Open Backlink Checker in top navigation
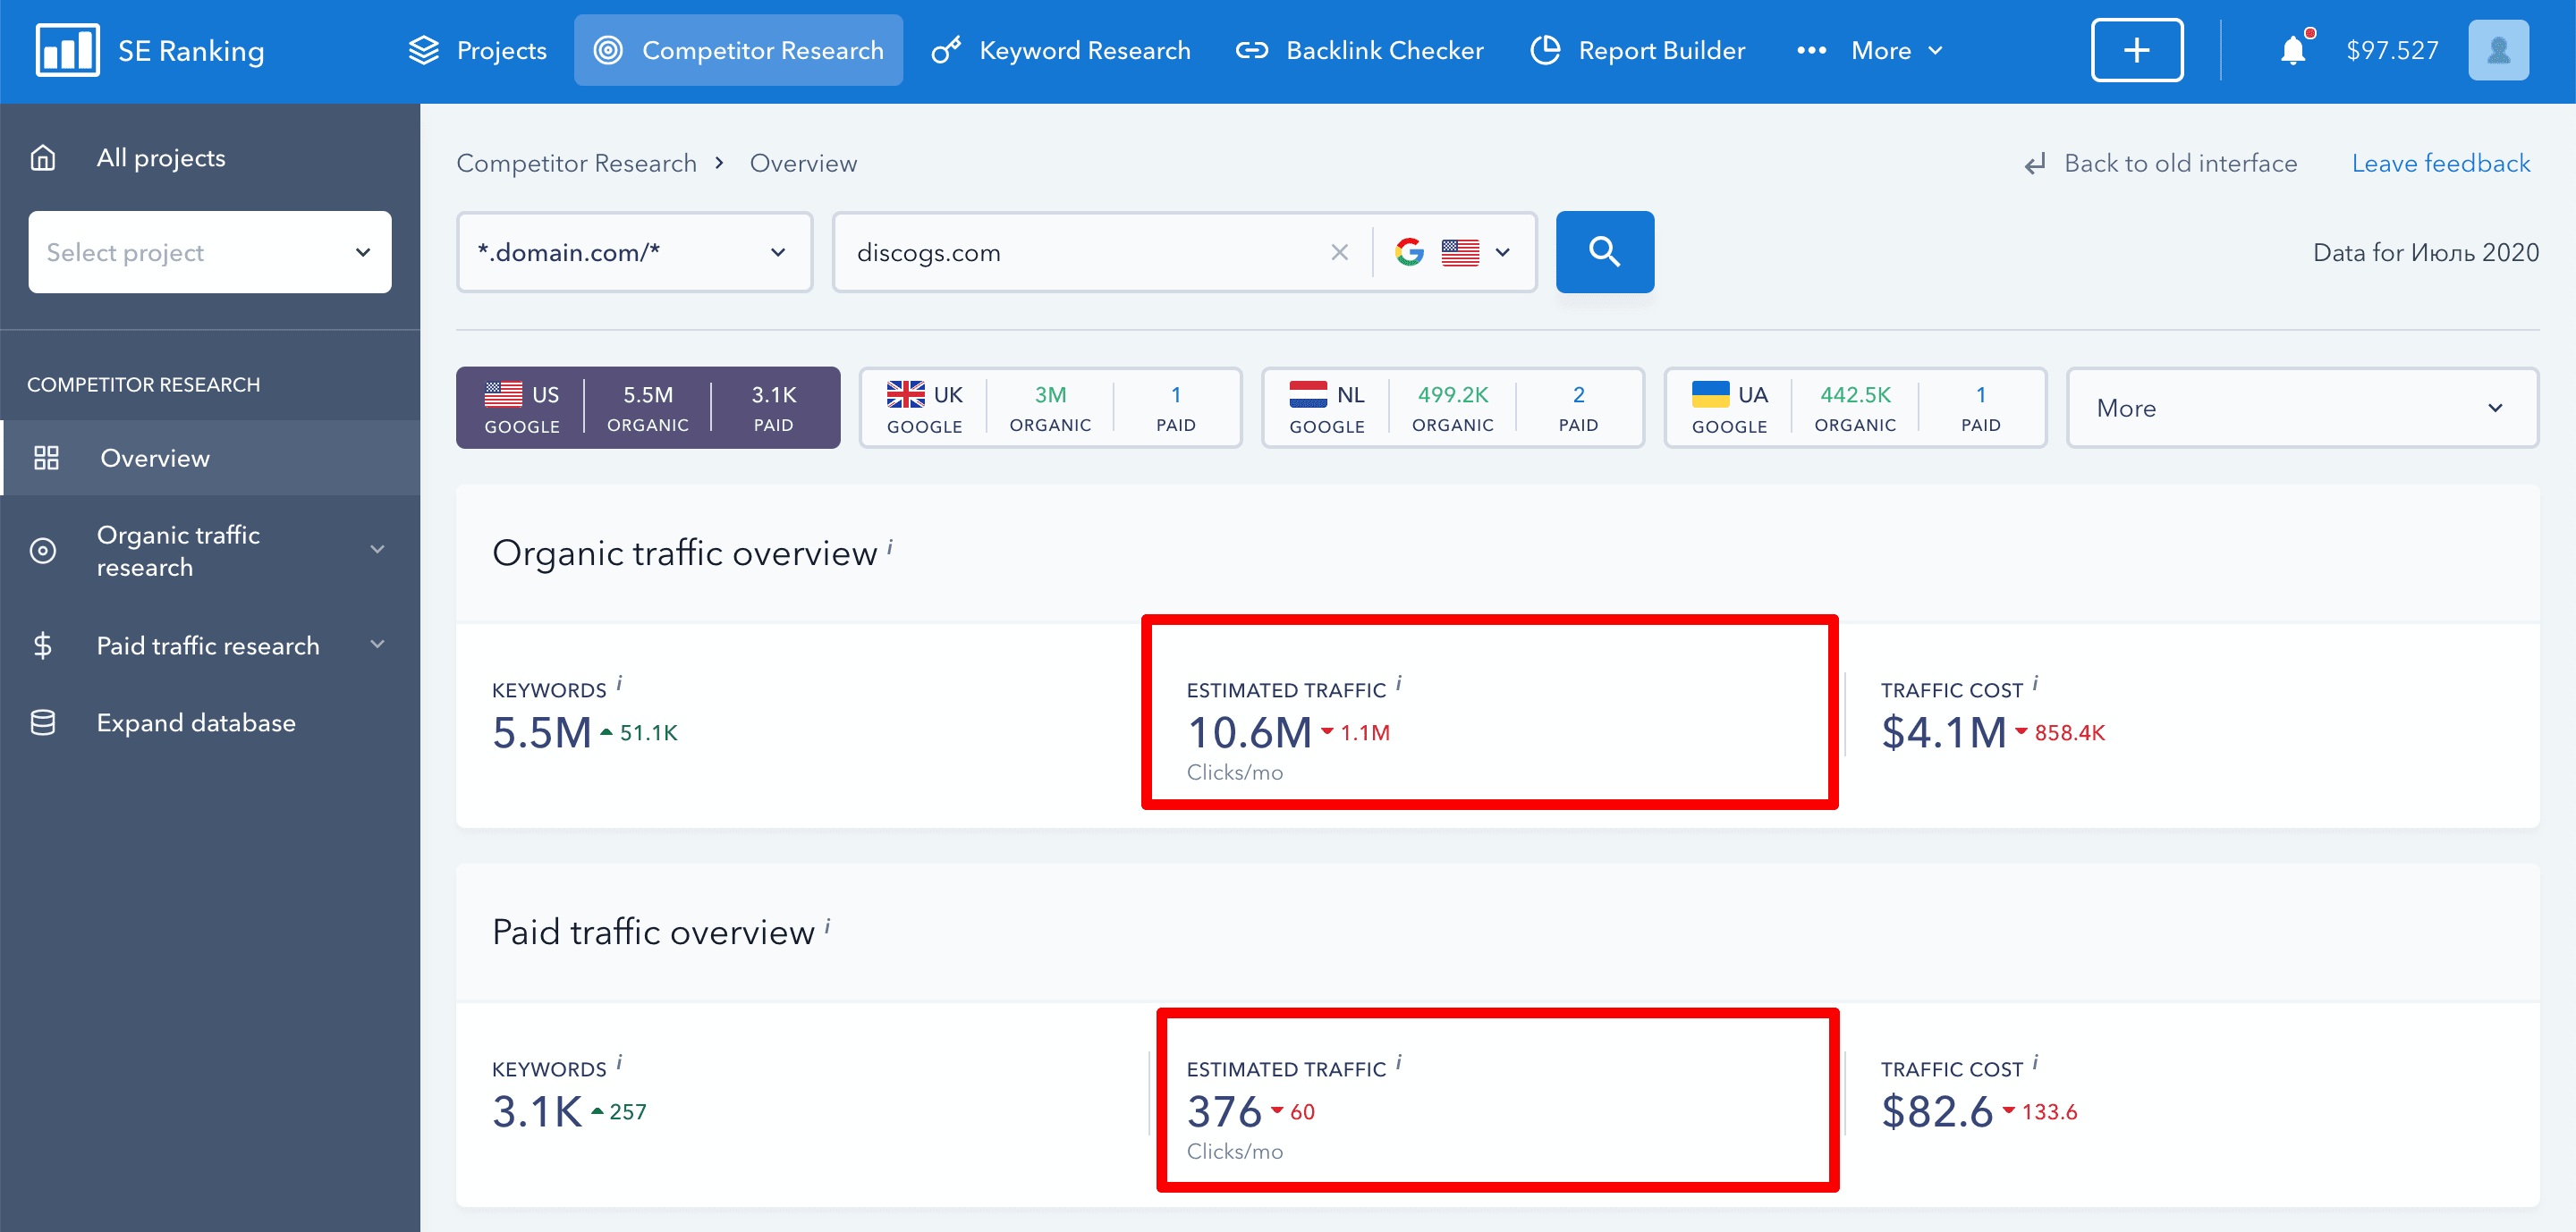Screen dimensions: 2576x1232 click(x=1359, y=50)
